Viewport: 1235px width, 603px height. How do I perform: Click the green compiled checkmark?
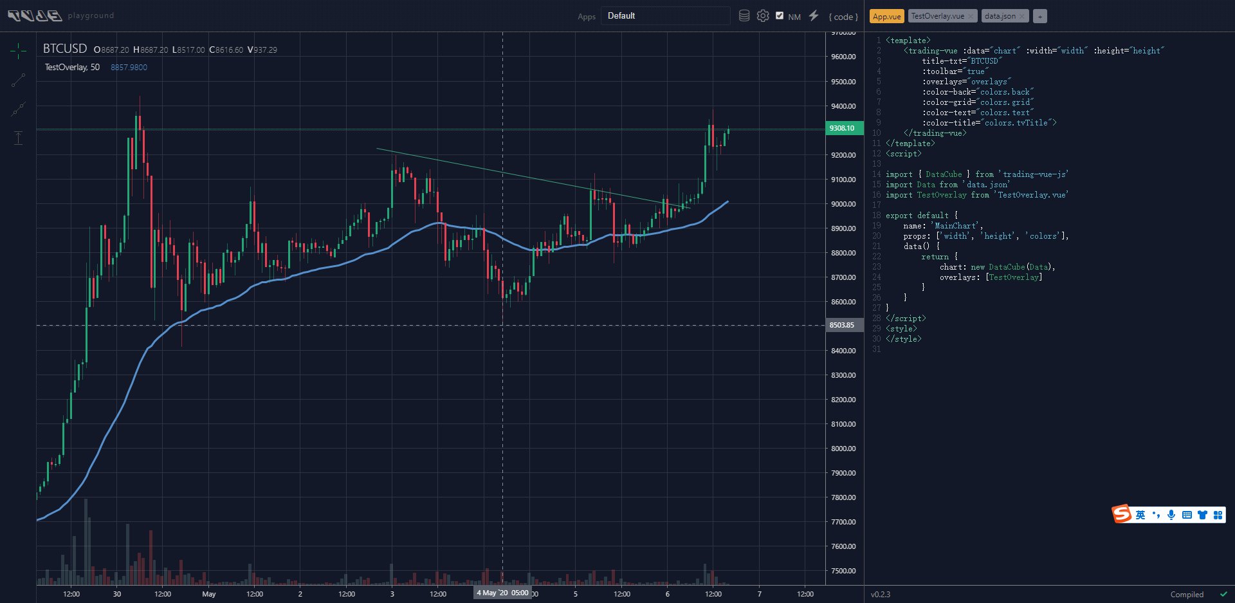tap(1223, 594)
